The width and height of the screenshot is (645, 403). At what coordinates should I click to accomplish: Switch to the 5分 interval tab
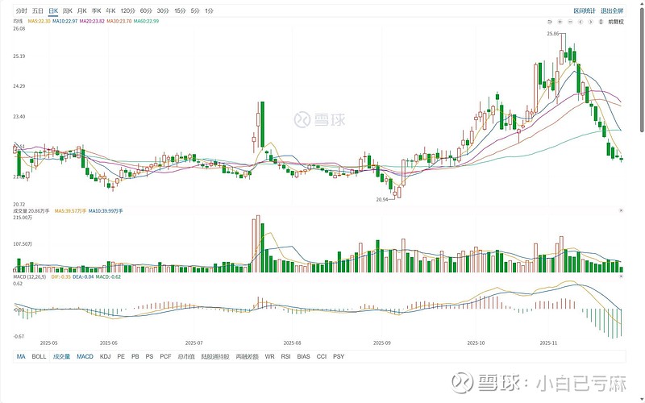pyautogui.click(x=195, y=10)
